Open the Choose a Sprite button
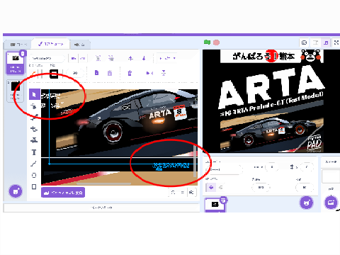The image size is (340, 255). click(x=307, y=203)
